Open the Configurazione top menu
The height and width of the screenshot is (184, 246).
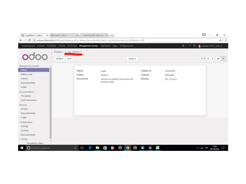126,46
